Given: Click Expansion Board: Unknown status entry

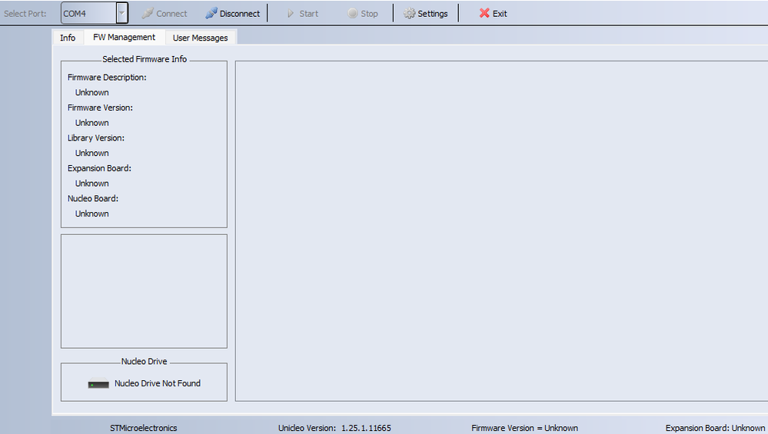Looking at the screenshot, I should pyautogui.click(x=715, y=428).
